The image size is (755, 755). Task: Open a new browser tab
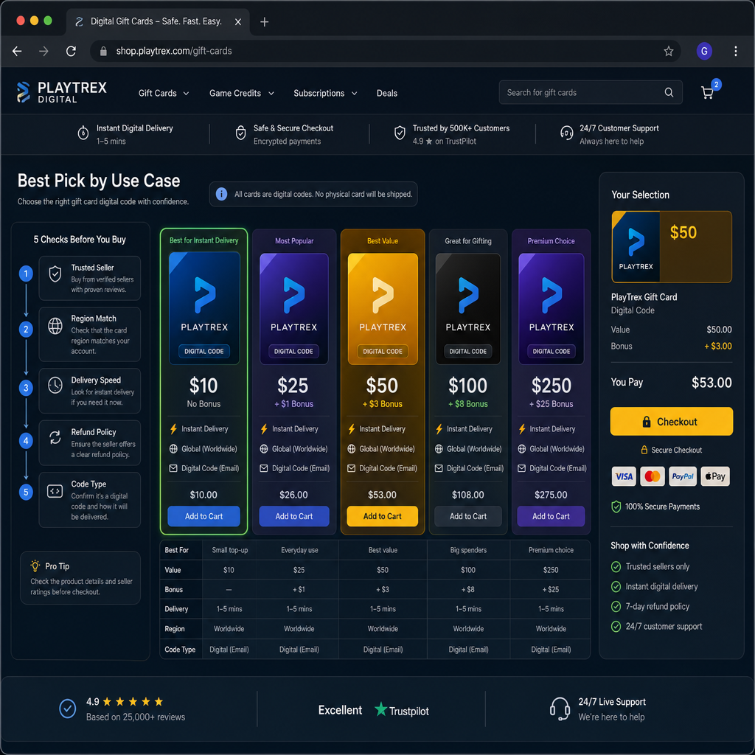[x=265, y=22]
